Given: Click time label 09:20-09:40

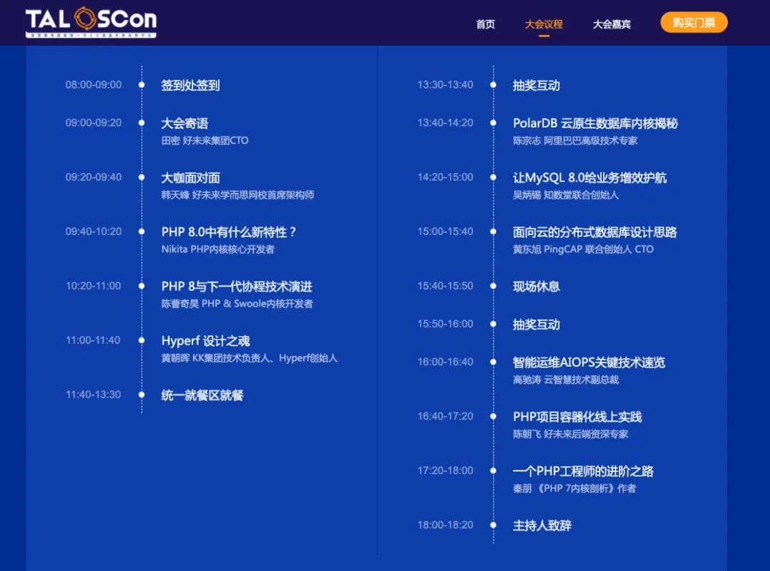Looking at the screenshot, I should [93, 177].
